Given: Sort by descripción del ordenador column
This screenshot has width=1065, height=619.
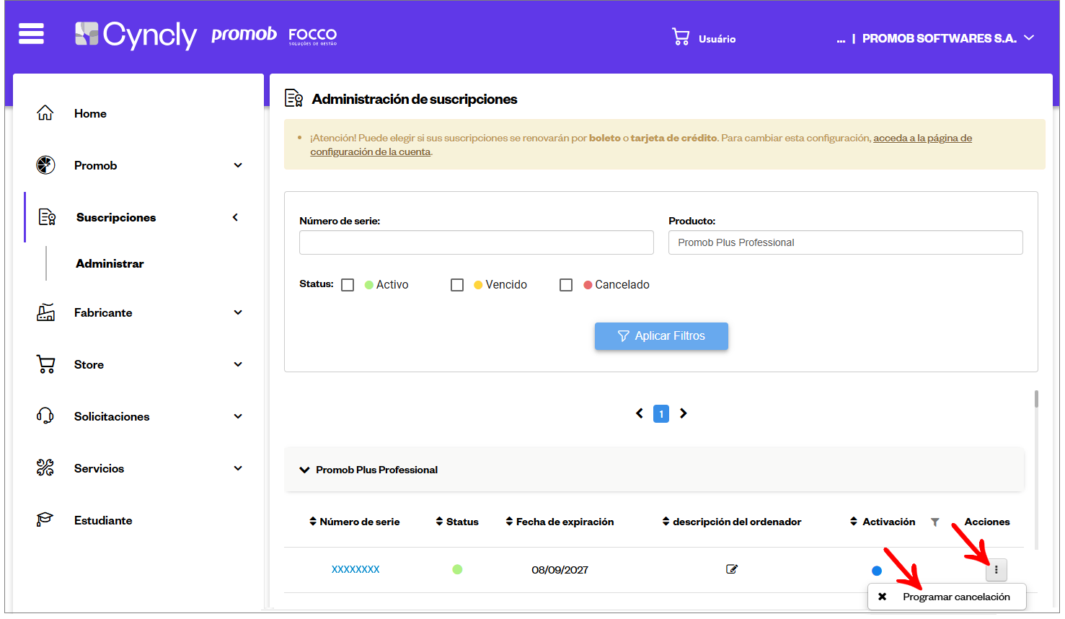Looking at the screenshot, I should pyautogui.click(x=666, y=522).
